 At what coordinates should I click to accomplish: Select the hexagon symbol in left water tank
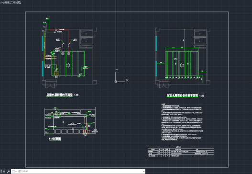click(x=68, y=65)
